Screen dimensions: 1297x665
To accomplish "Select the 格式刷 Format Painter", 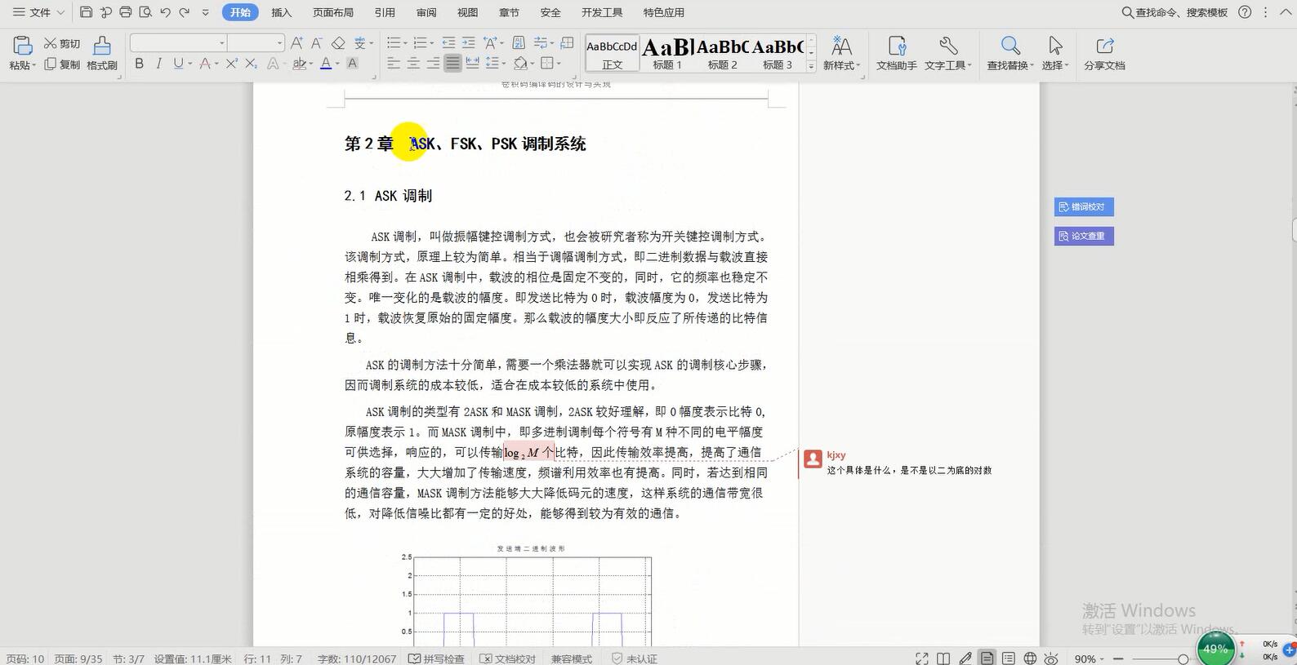I will pyautogui.click(x=102, y=53).
